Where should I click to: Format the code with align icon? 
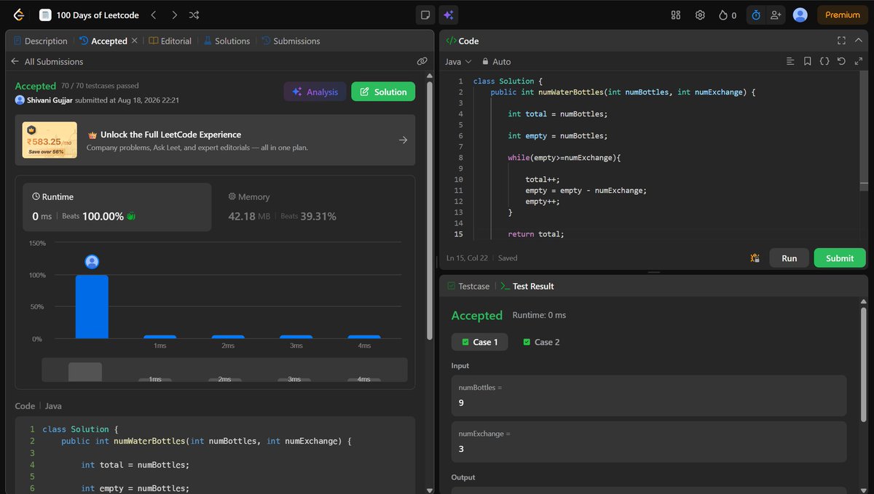790,62
